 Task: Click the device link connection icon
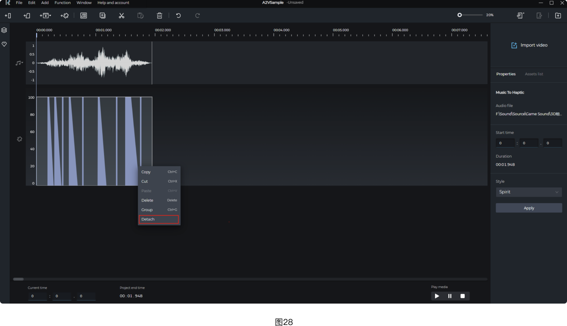point(520,16)
